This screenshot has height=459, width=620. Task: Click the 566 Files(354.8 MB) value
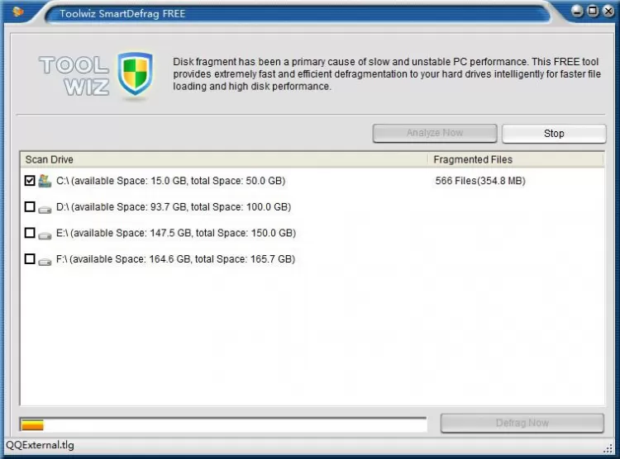[x=480, y=181]
